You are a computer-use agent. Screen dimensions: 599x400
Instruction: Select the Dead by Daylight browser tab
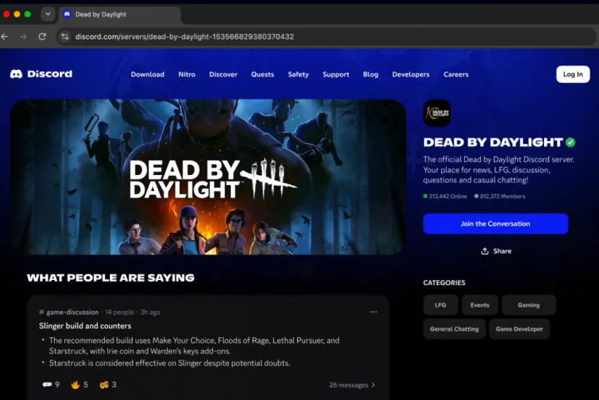tap(121, 14)
